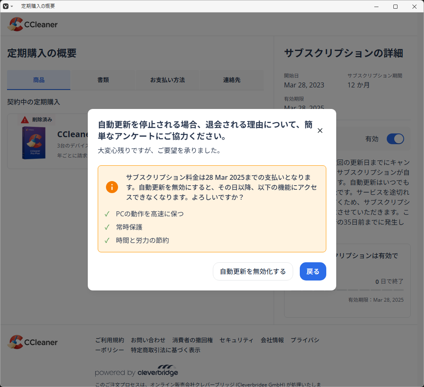The height and width of the screenshot is (387, 424).
Task: Switch to the 書類 tab
Action: point(103,80)
